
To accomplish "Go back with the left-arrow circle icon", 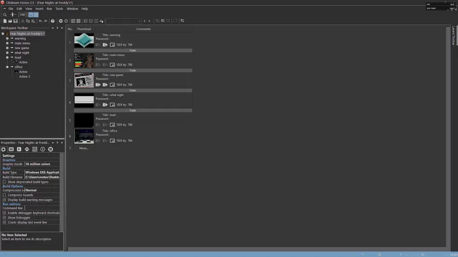I will (x=61, y=21).
